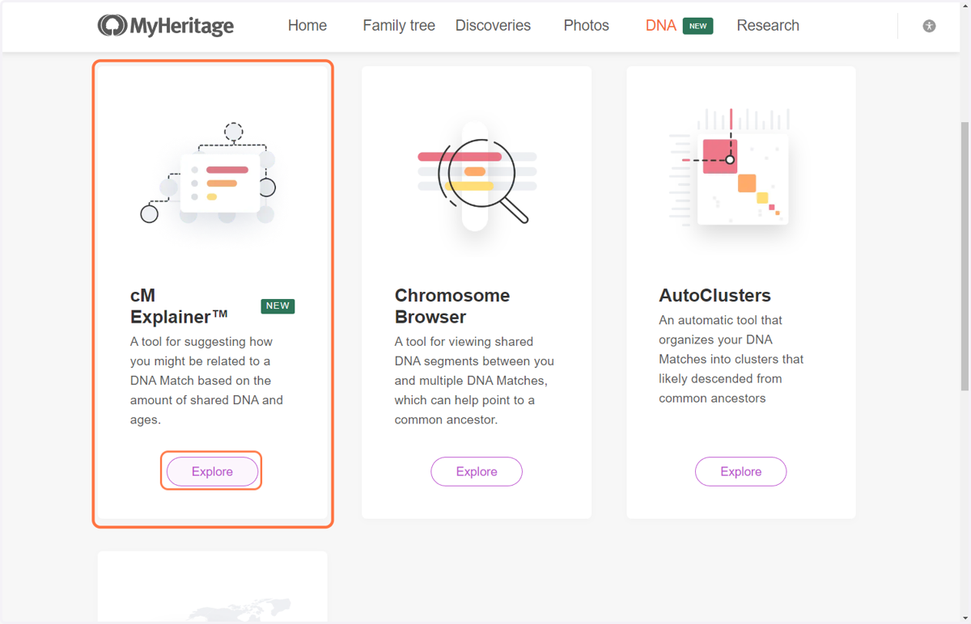Open the Research menu
This screenshot has width=971, height=624.
click(x=768, y=26)
